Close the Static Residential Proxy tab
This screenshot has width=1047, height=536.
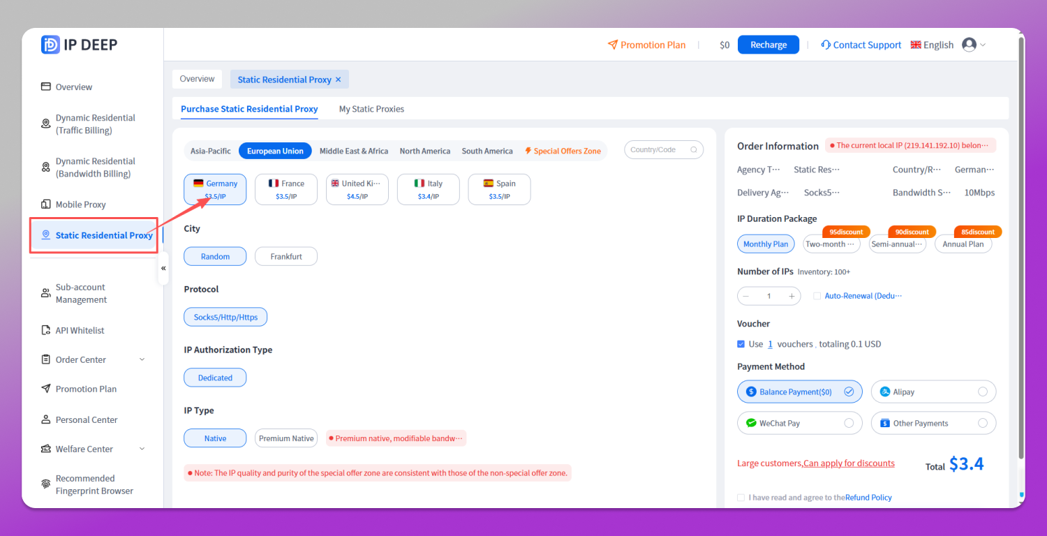click(x=339, y=80)
